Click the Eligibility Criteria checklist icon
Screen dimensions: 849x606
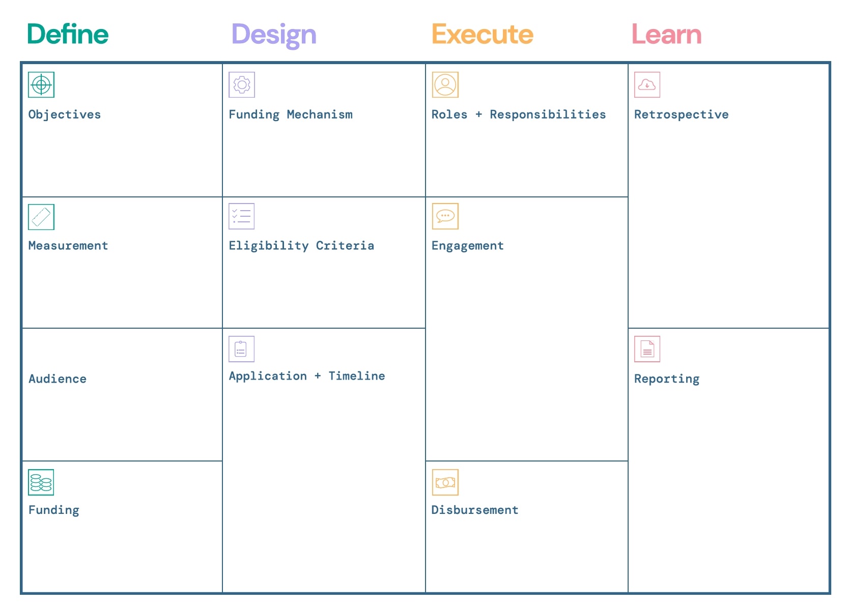[242, 216]
